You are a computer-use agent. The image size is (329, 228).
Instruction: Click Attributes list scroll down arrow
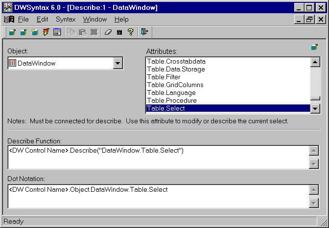315,109
